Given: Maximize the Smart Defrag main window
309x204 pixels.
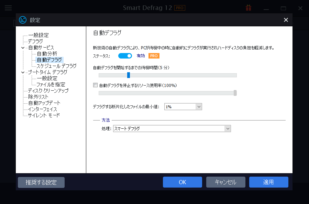Looking at the screenshot, I should [x=283, y=8].
